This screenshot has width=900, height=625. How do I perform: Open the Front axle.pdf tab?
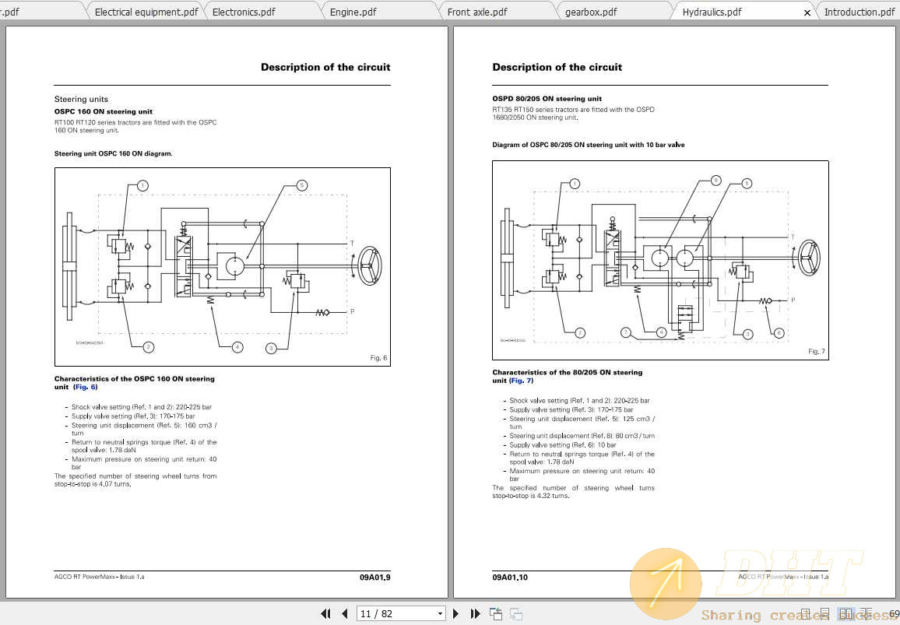click(477, 11)
